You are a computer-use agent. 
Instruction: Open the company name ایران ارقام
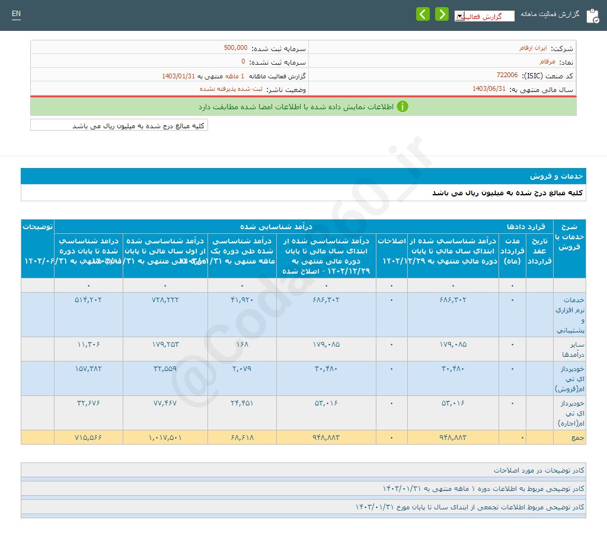click(x=531, y=48)
